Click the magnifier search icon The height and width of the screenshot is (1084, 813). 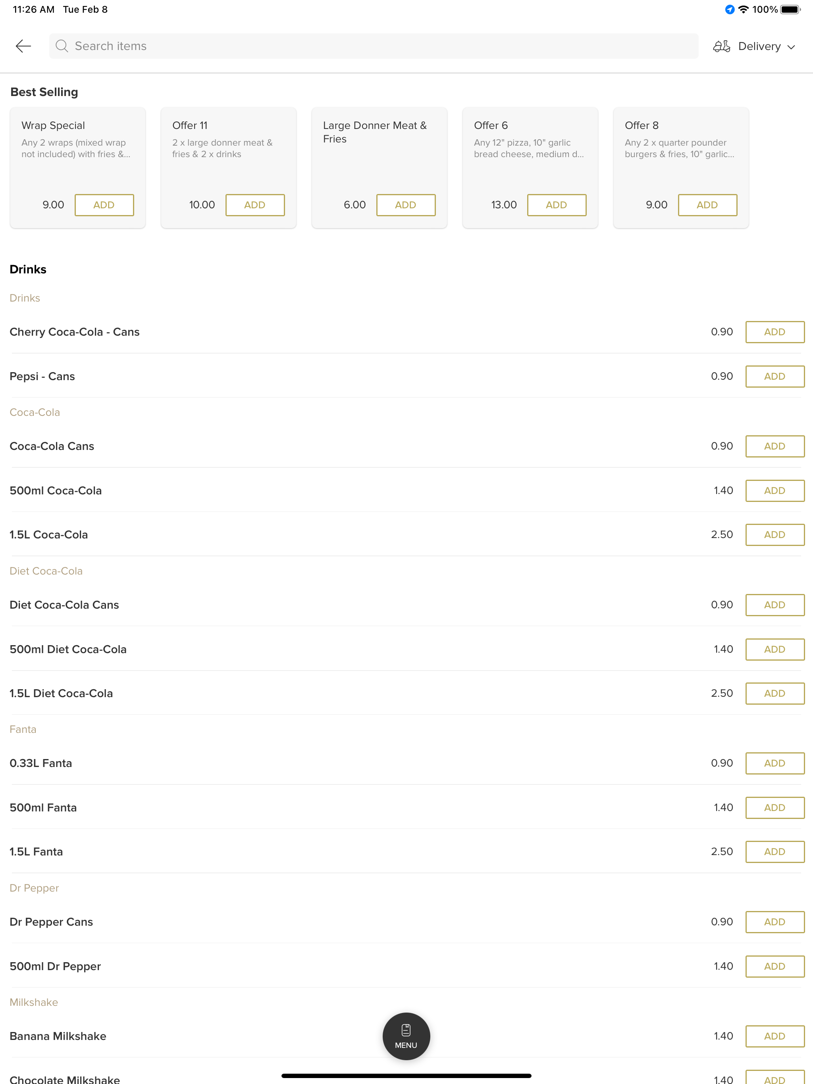click(x=62, y=46)
